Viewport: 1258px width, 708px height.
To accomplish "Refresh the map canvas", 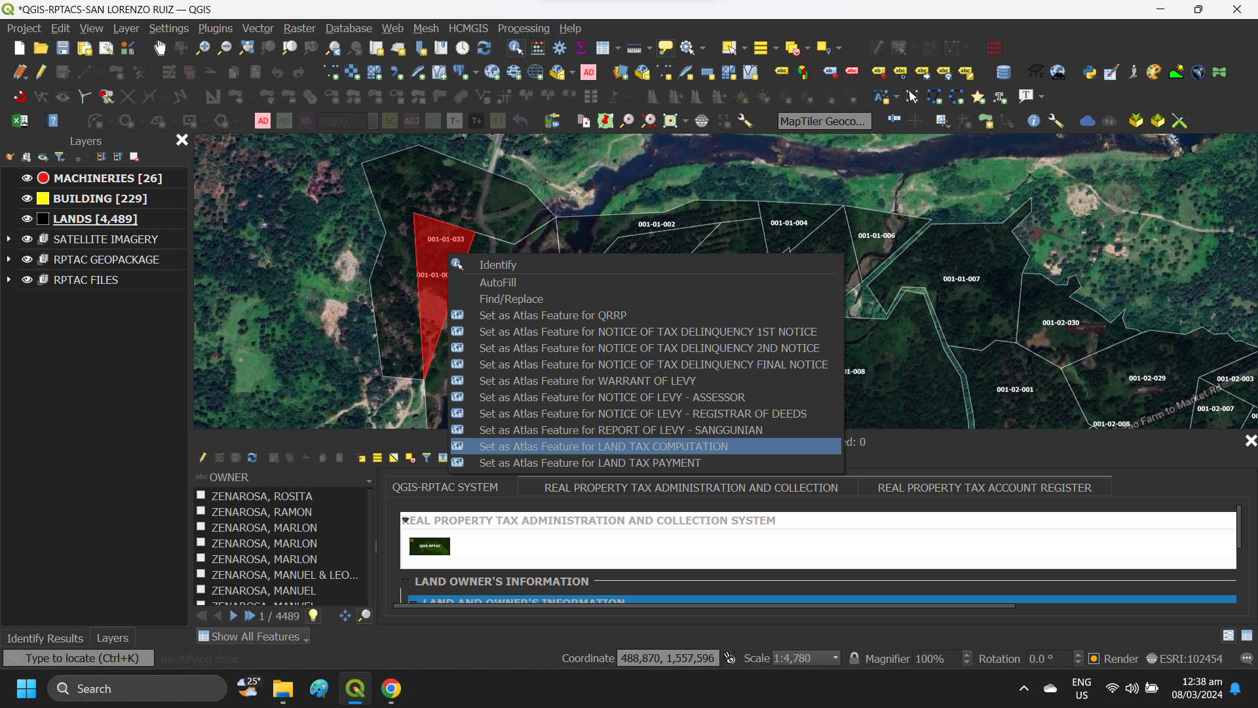I will point(485,48).
